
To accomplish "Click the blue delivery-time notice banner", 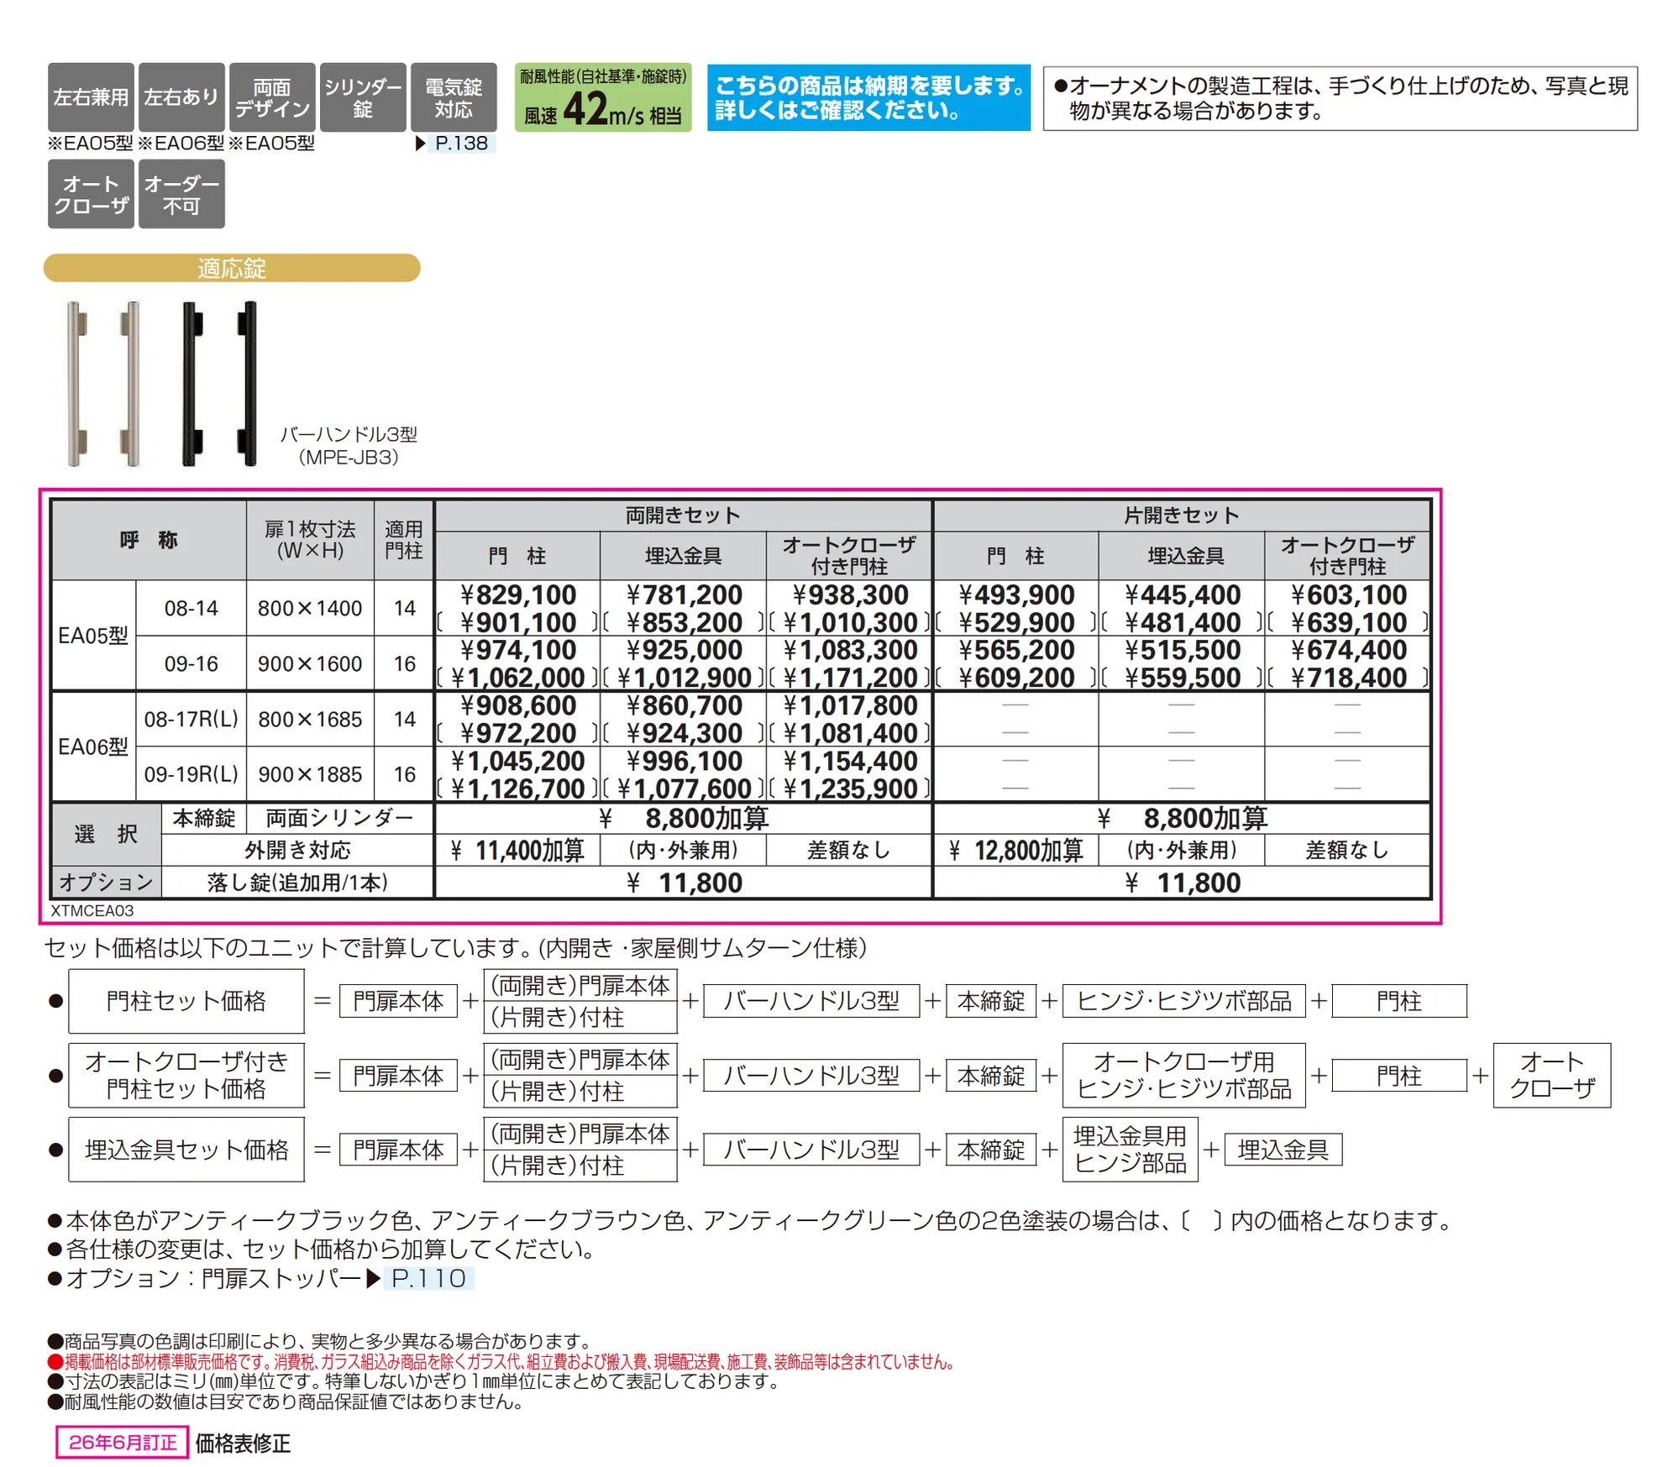I will pos(868,97).
